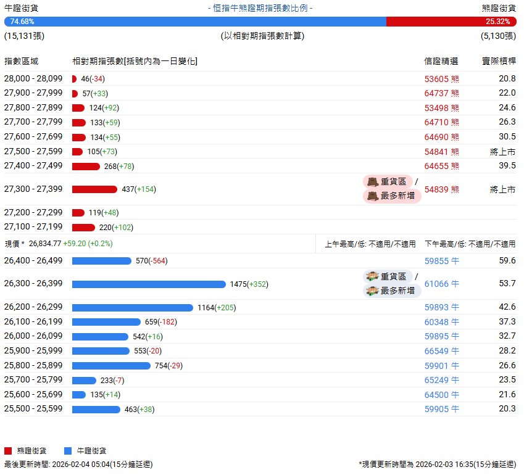Click the leverage value 59.6
The height and width of the screenshot is (475, 524).
pyautogui.click(x=507, y=260)
